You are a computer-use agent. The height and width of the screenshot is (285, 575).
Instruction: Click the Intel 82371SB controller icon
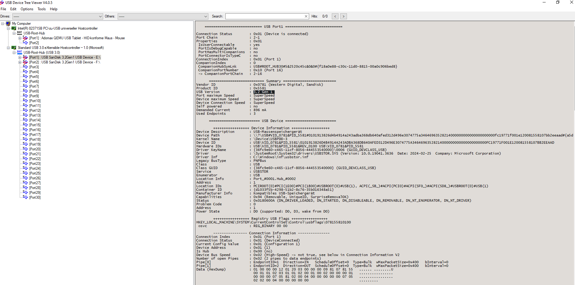(14, 28)
